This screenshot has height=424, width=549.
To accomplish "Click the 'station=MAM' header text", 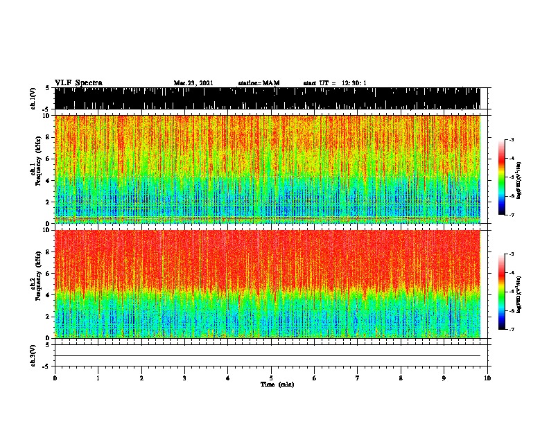I will (259, 83).
